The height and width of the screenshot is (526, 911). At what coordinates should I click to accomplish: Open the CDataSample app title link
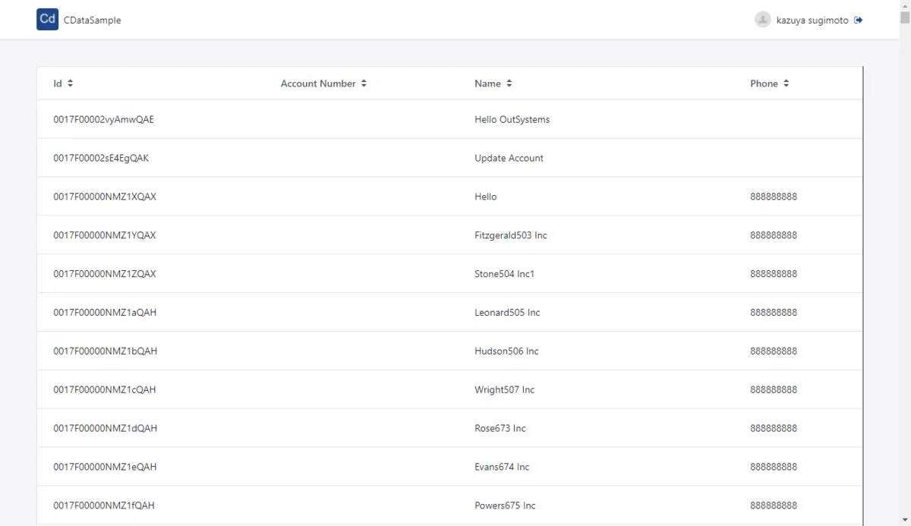[x=92, y=20]
